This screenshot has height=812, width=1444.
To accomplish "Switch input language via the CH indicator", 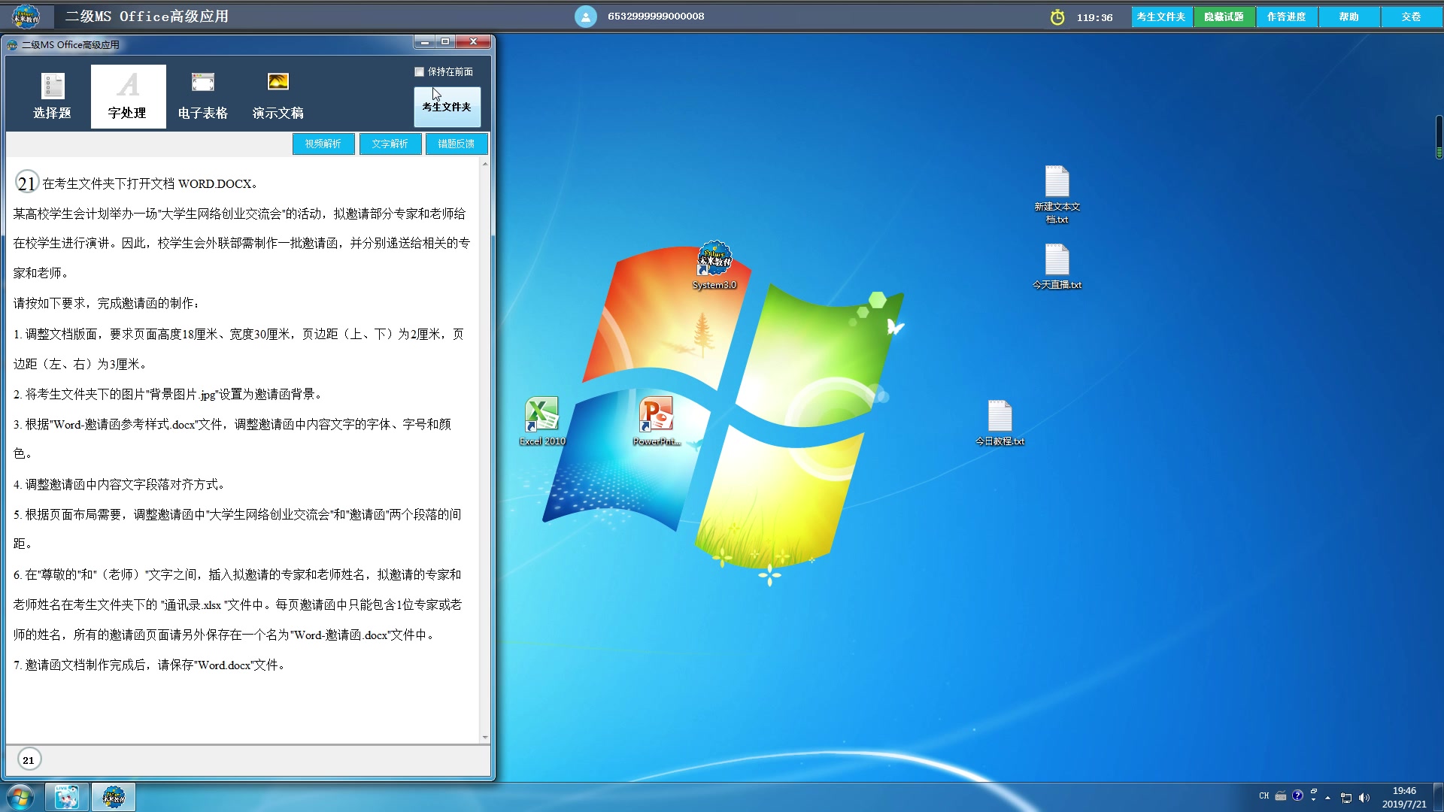I will 1264,795.
